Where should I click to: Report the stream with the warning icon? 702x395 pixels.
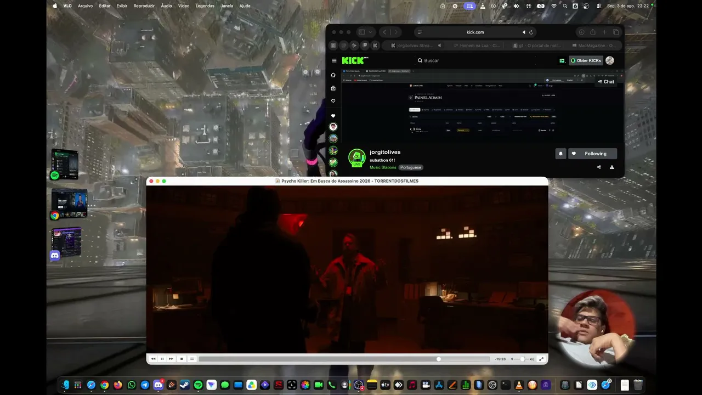pyautogui.click(x=612, y=167)
